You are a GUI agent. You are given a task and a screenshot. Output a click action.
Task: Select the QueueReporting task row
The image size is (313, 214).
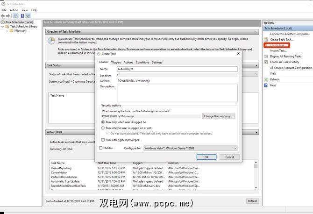point(125,168)
